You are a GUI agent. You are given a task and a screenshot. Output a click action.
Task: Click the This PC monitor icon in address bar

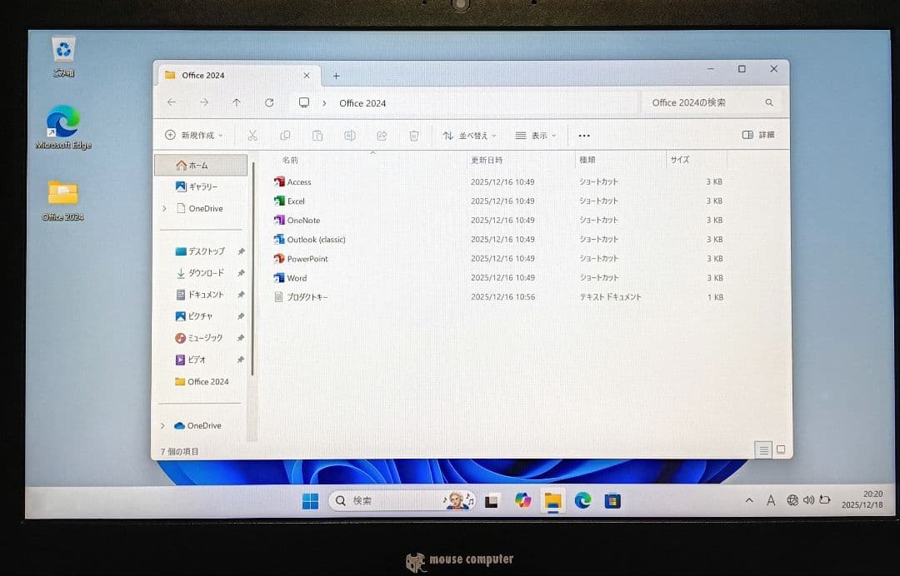(x=304, y=102)
